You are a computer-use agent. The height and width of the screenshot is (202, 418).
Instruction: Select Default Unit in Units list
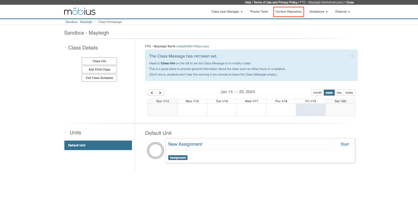pos(98,145)
